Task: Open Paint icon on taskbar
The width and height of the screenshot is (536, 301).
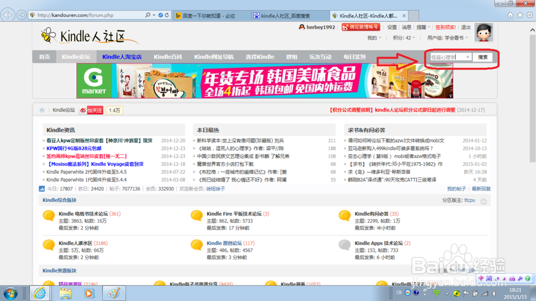Action: pos(114,294)
